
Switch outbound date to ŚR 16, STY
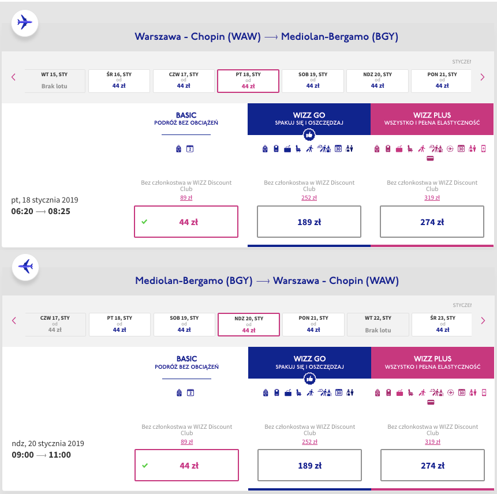click(119, 81)
